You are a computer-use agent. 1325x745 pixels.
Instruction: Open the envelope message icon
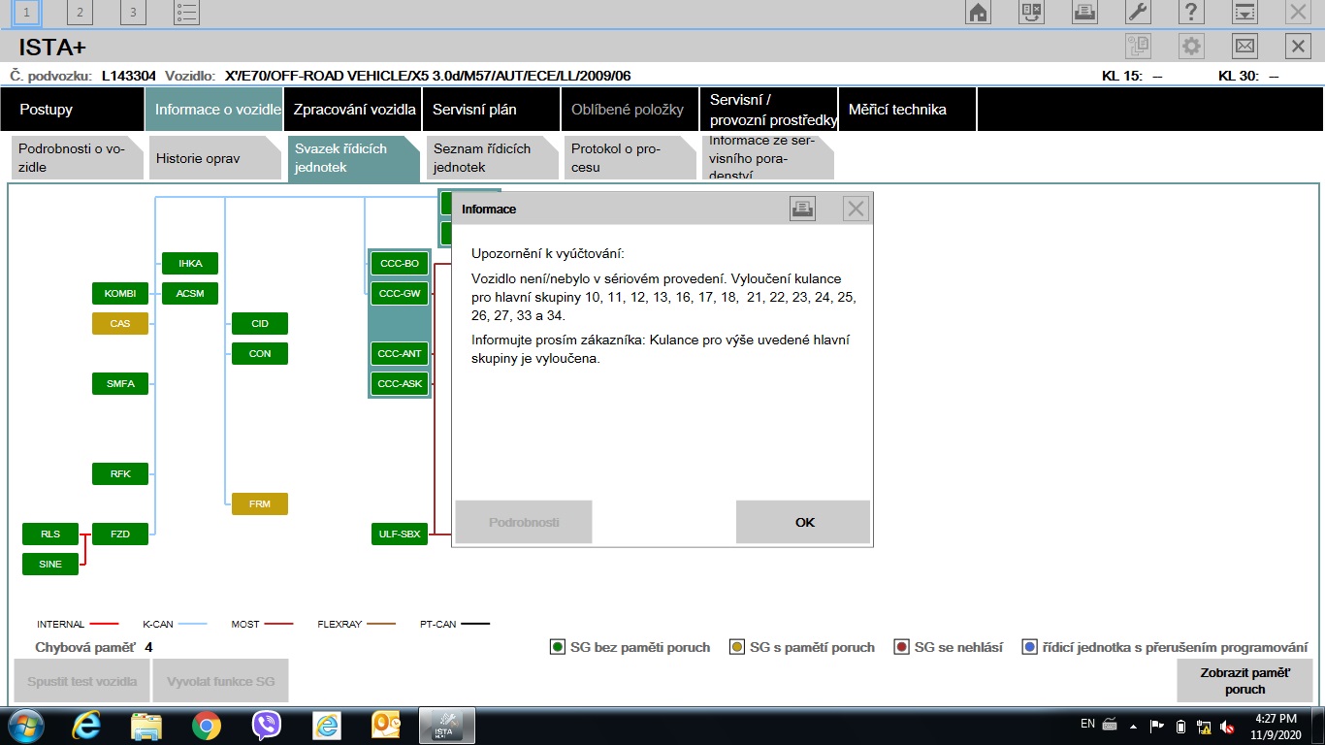coord(1244,46)
